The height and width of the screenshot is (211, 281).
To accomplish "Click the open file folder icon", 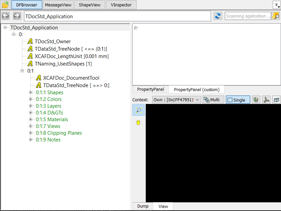I will [5, 5].
